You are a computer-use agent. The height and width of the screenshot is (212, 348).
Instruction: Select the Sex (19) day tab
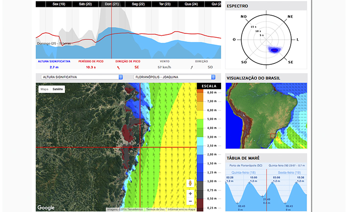pyautogui.click(x=59, y=4)
